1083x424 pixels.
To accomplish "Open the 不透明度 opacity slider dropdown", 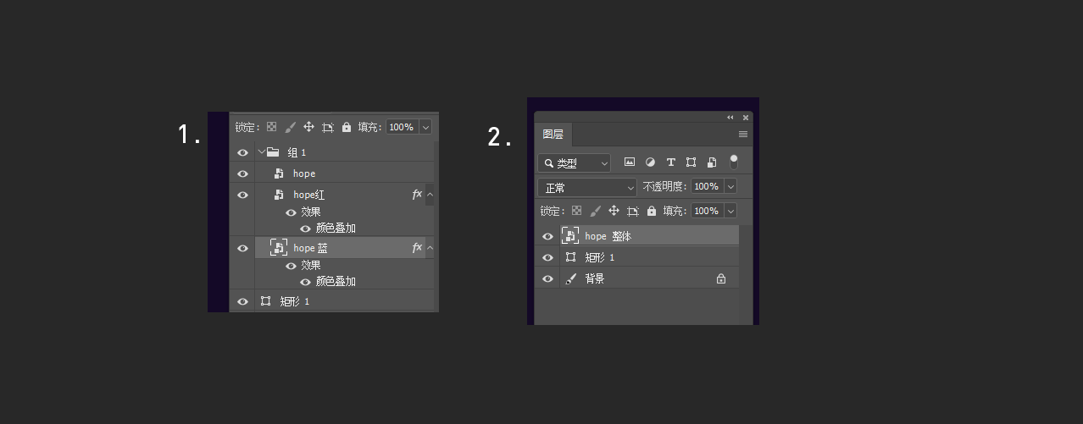I will click(x=730, y=186).
